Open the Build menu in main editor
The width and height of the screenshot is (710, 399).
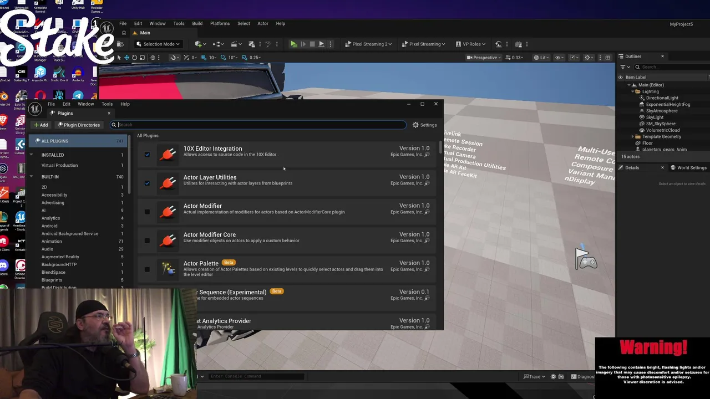coord(197,24)
